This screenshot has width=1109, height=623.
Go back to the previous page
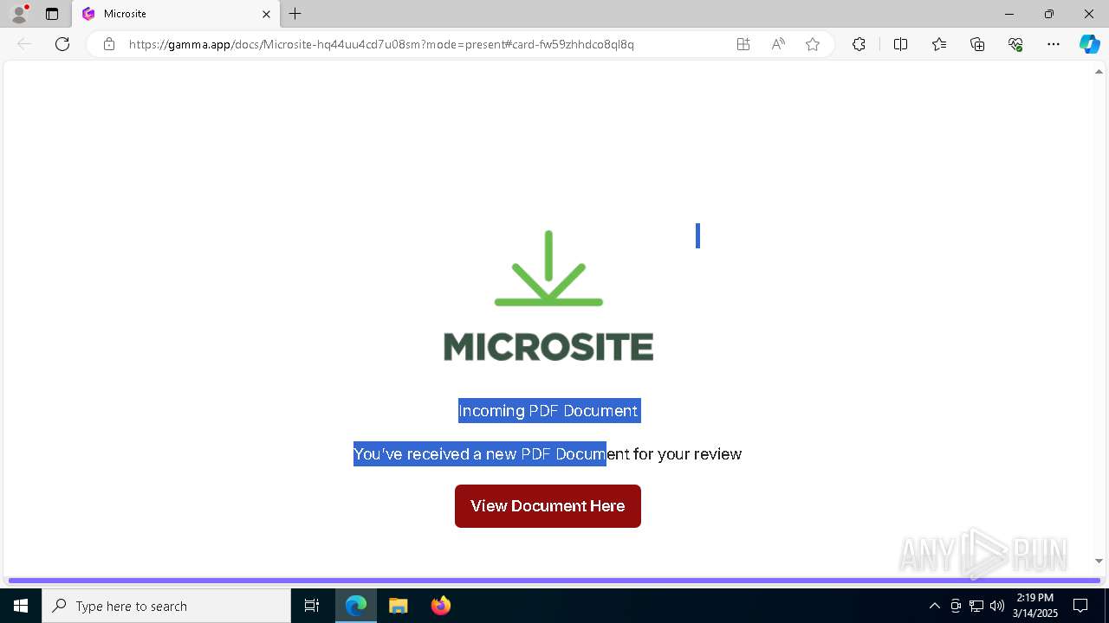24,44
